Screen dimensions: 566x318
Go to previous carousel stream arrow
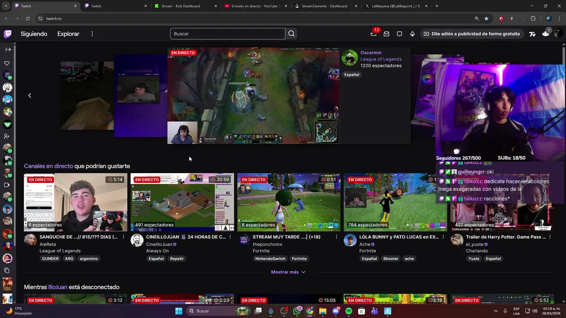[30, 95]
